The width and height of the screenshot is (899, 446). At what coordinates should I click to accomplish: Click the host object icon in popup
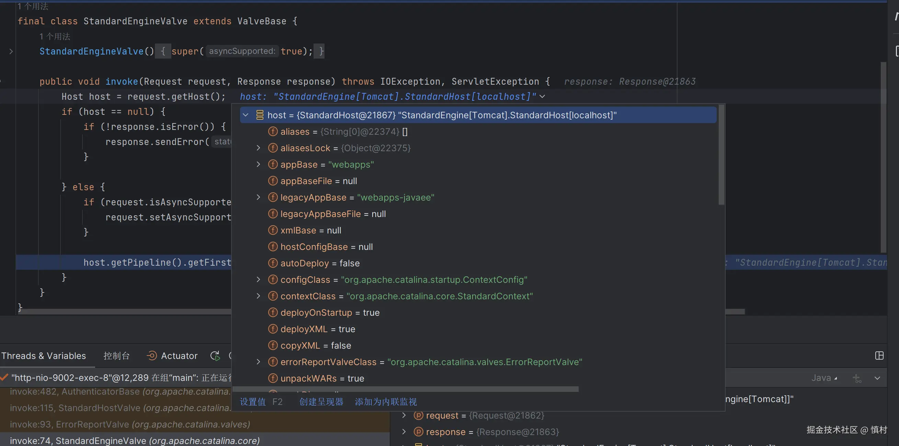(x=260, y=115)
